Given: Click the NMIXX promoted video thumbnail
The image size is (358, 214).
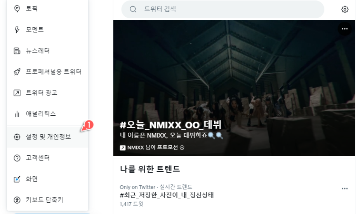Looking at the screenshot, I should click(234, 88).
